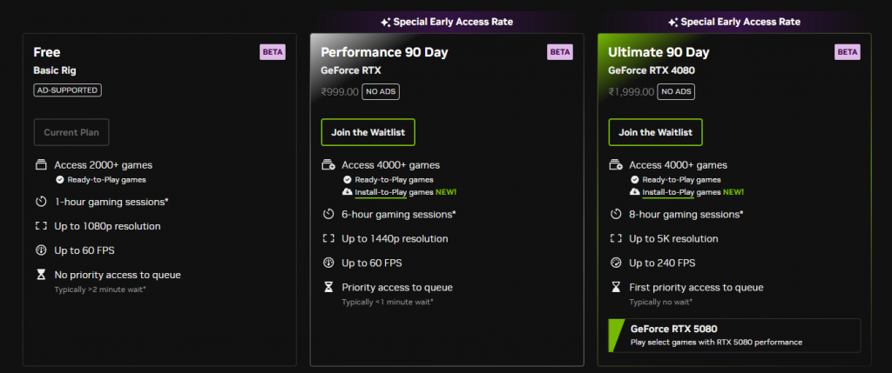Click the clock icon beside 8-hour gaming sessions

pos(616,214)
